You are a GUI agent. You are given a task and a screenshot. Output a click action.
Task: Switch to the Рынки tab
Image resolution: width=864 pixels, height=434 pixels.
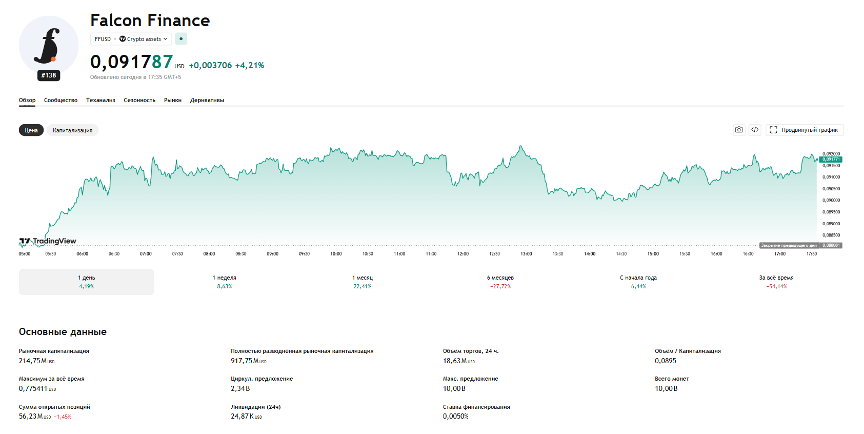coord(173,101)
